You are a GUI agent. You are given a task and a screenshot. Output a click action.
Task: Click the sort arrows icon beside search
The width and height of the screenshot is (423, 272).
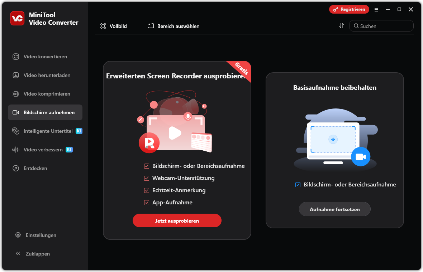[x=342, y=25]
